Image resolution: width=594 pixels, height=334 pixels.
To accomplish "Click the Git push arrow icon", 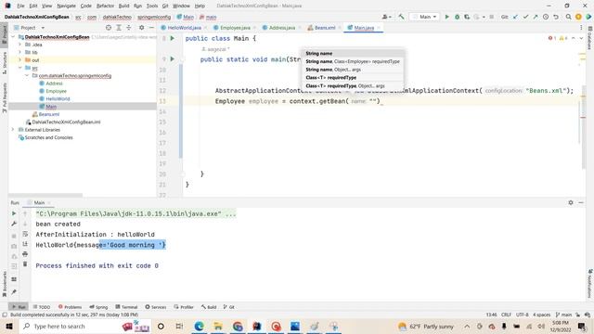I will [536, 17].
